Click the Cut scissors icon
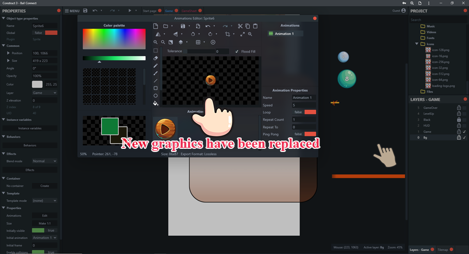Screen dimensions: 469x254 (x=240, y=26)
